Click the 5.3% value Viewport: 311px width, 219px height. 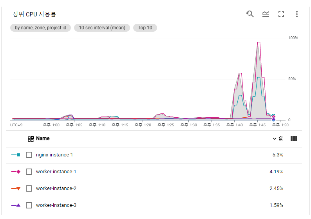[278, 155]
